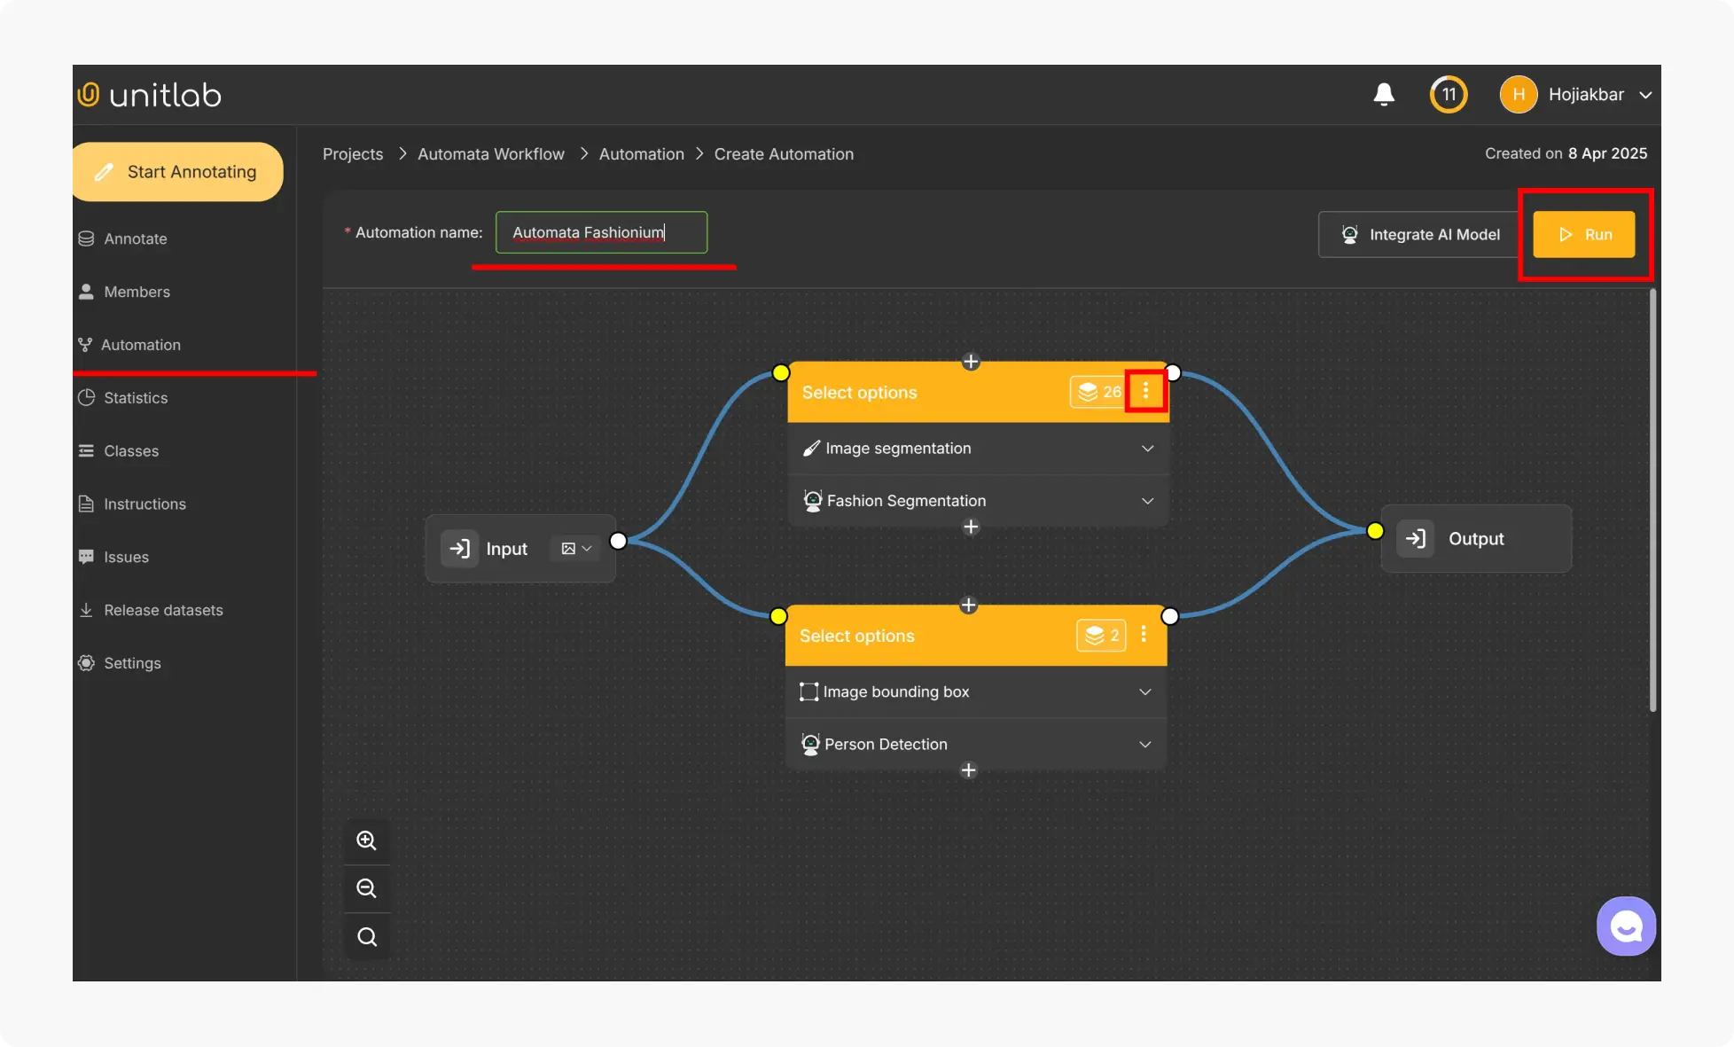Click the 26 classes layers badge
The height and width of the screenshot is (1047, 1734).
click(1098, 392)
